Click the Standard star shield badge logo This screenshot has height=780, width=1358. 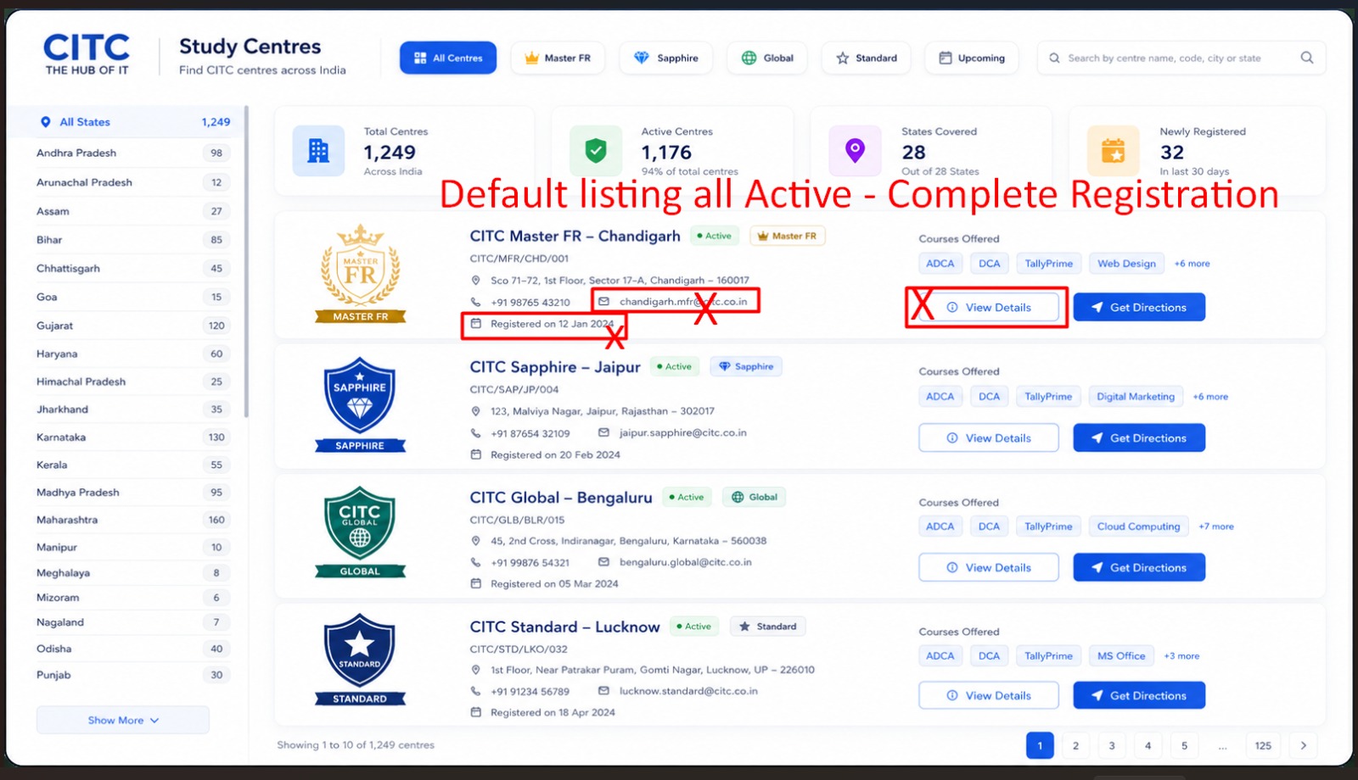[360, 660]
